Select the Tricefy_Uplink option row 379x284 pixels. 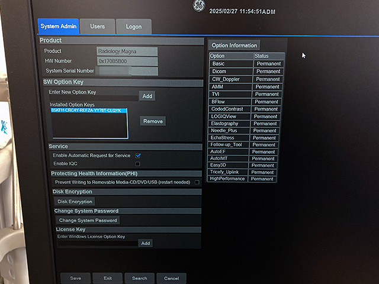pos(242,172)
